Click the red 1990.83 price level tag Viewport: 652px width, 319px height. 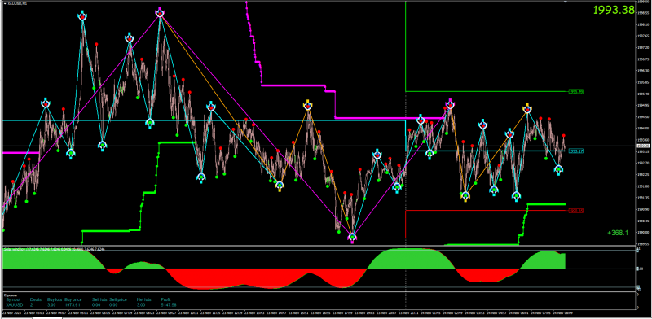pyautogui.click(x=575, y=211)
